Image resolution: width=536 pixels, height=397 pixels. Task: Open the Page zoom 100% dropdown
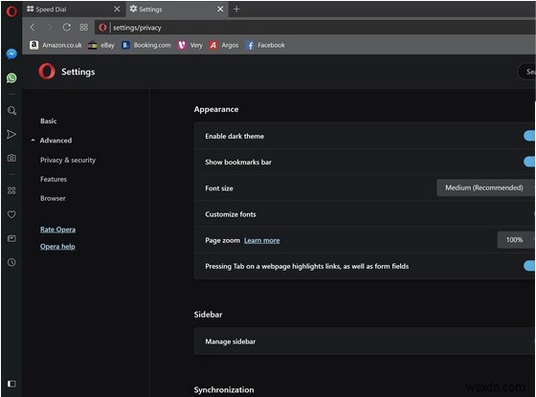click(x=516, y=240)
